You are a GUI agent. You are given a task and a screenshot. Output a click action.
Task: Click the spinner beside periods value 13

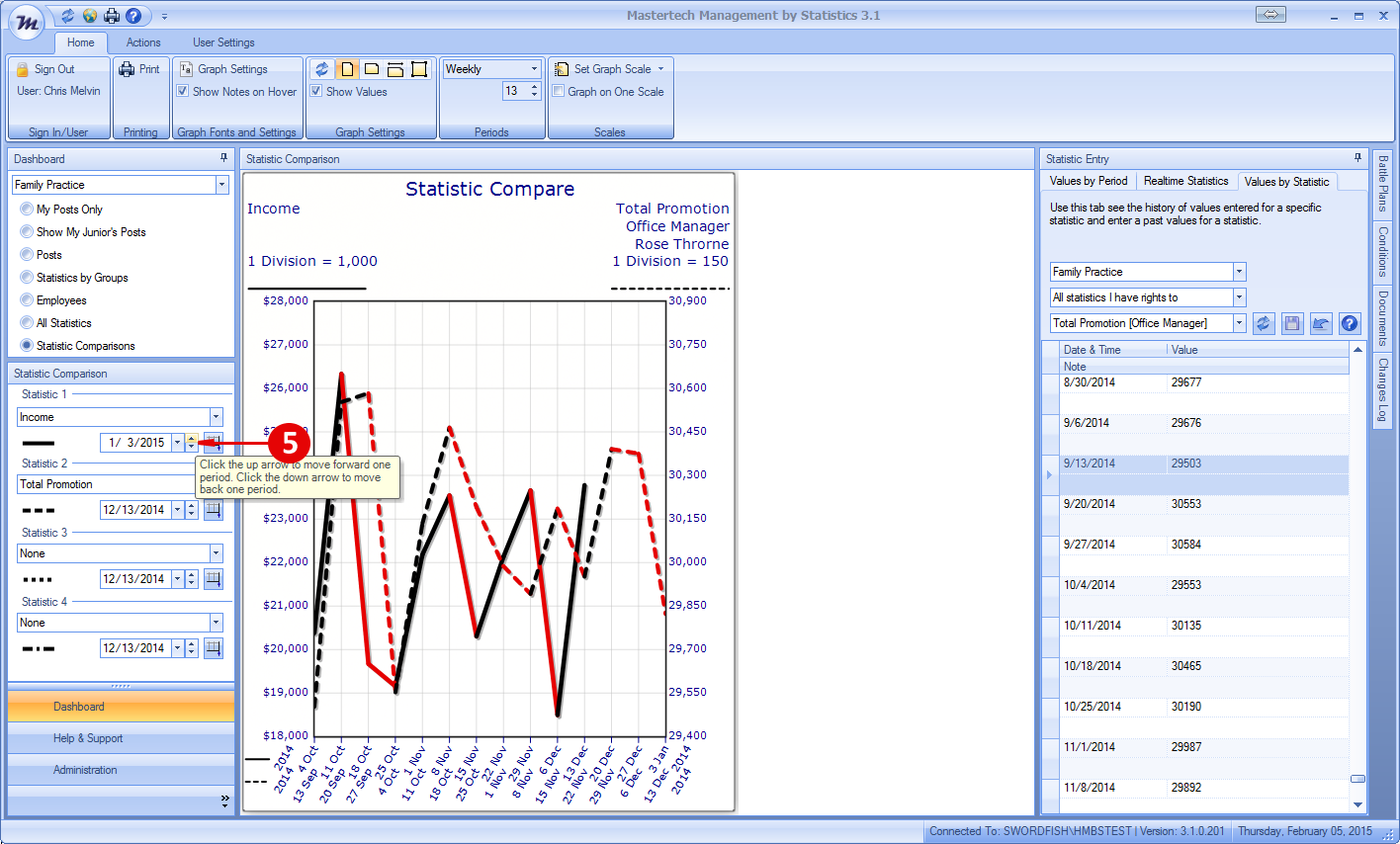(x=534, y=91)
